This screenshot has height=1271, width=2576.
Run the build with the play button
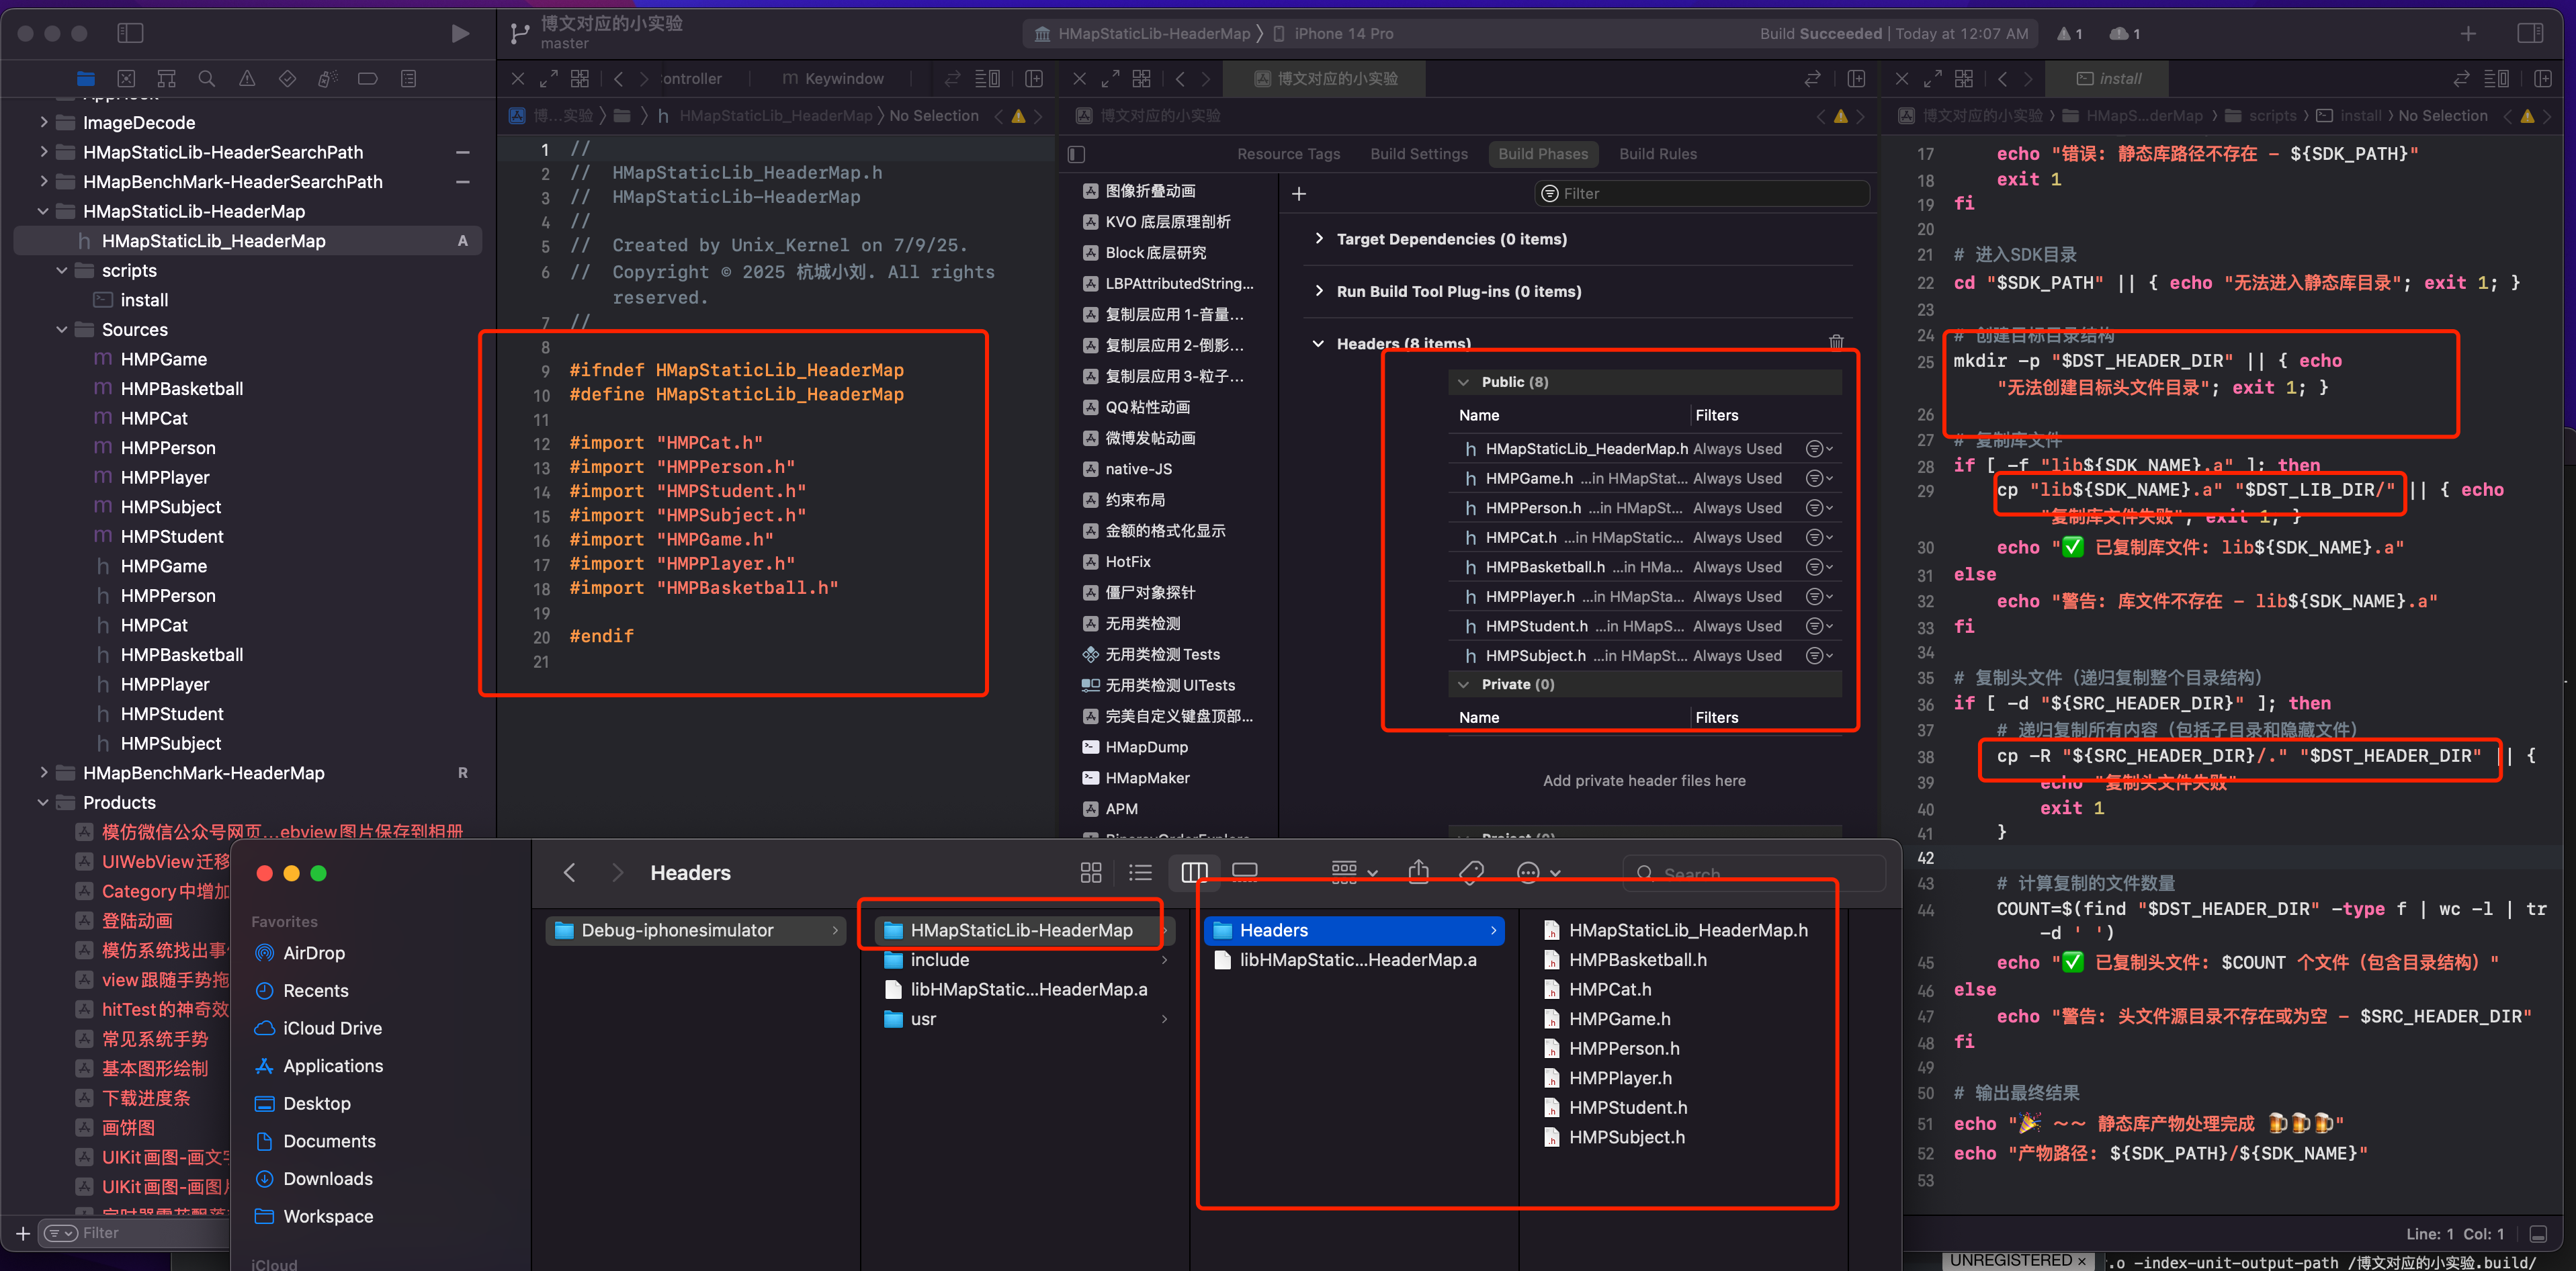pyautogui.click(x=459, y=33)
